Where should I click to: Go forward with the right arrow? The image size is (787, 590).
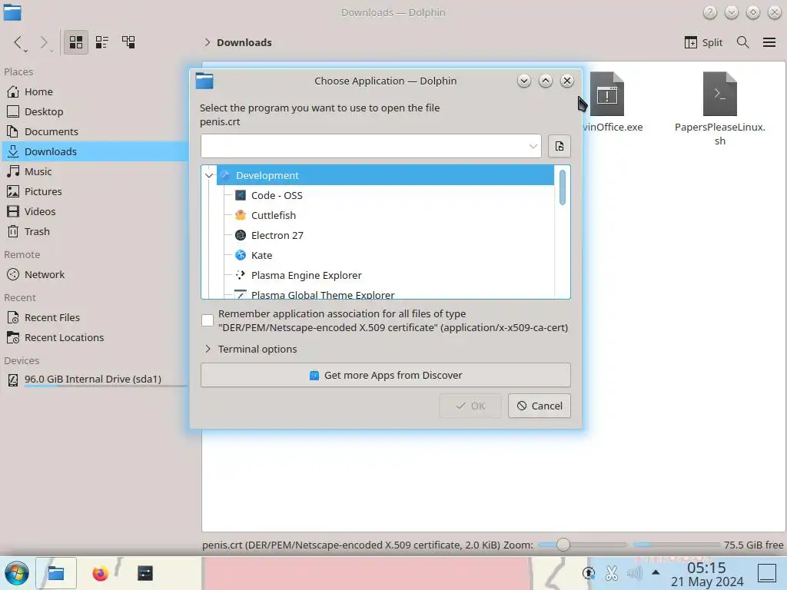pyautogui.click(x=44, y=43)
